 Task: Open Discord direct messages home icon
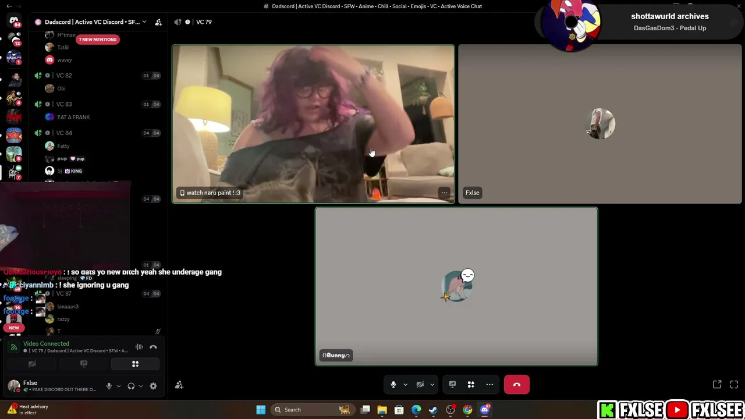(x=14, y=22)
